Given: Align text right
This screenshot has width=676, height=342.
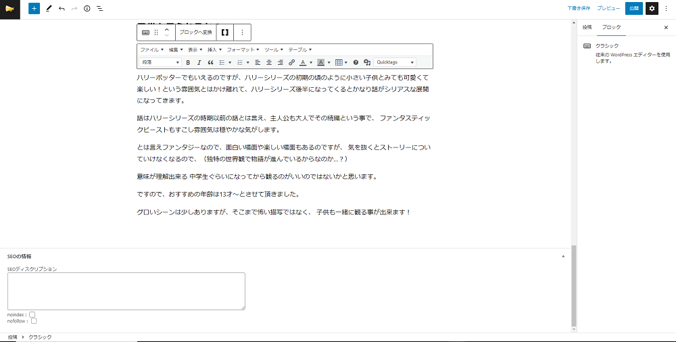Looking at the screenshot, I should (x=281, y=63).
